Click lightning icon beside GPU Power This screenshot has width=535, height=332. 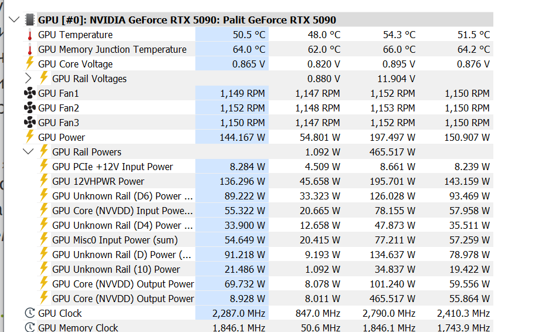[x=30, y=137]
